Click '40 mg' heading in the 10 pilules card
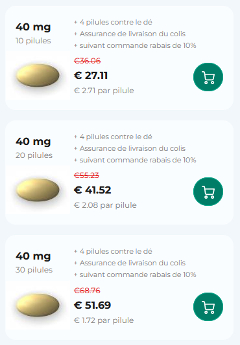 click(33, 27)
